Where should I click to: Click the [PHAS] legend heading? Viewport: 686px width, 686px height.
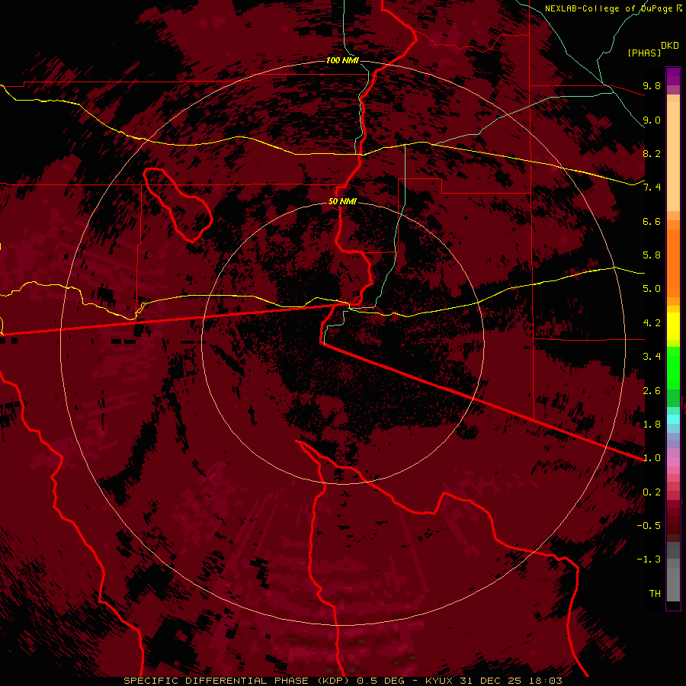point(644,53)
